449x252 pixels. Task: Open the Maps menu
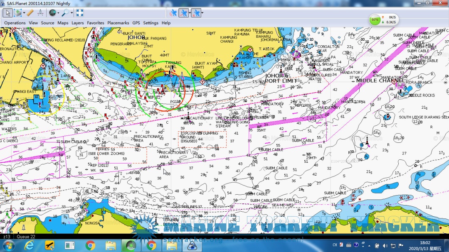coord(63,23)
